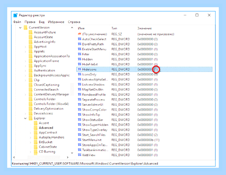Click the DWORD icon for WebView

click(x=79, y=155)
